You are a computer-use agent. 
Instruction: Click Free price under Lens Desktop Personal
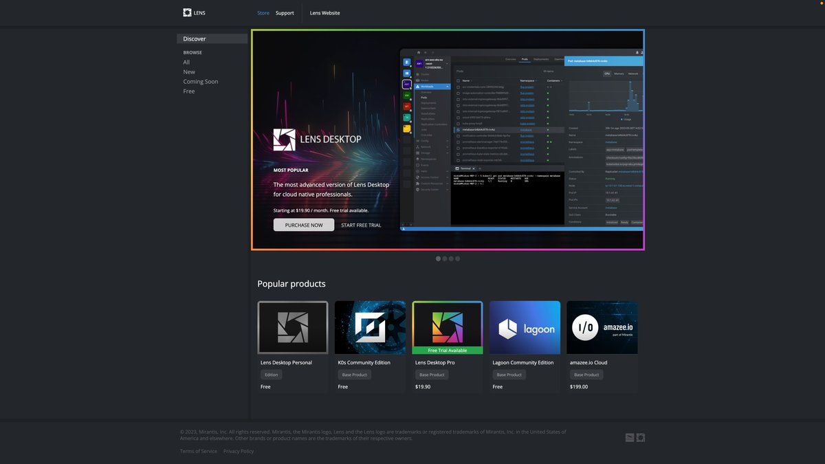point(265,387)
